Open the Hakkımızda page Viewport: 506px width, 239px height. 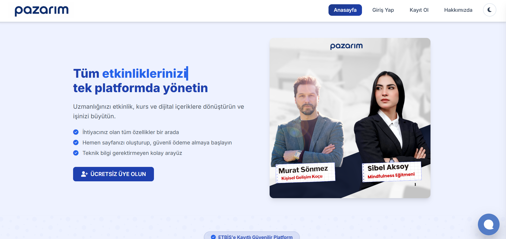point(458,10)
